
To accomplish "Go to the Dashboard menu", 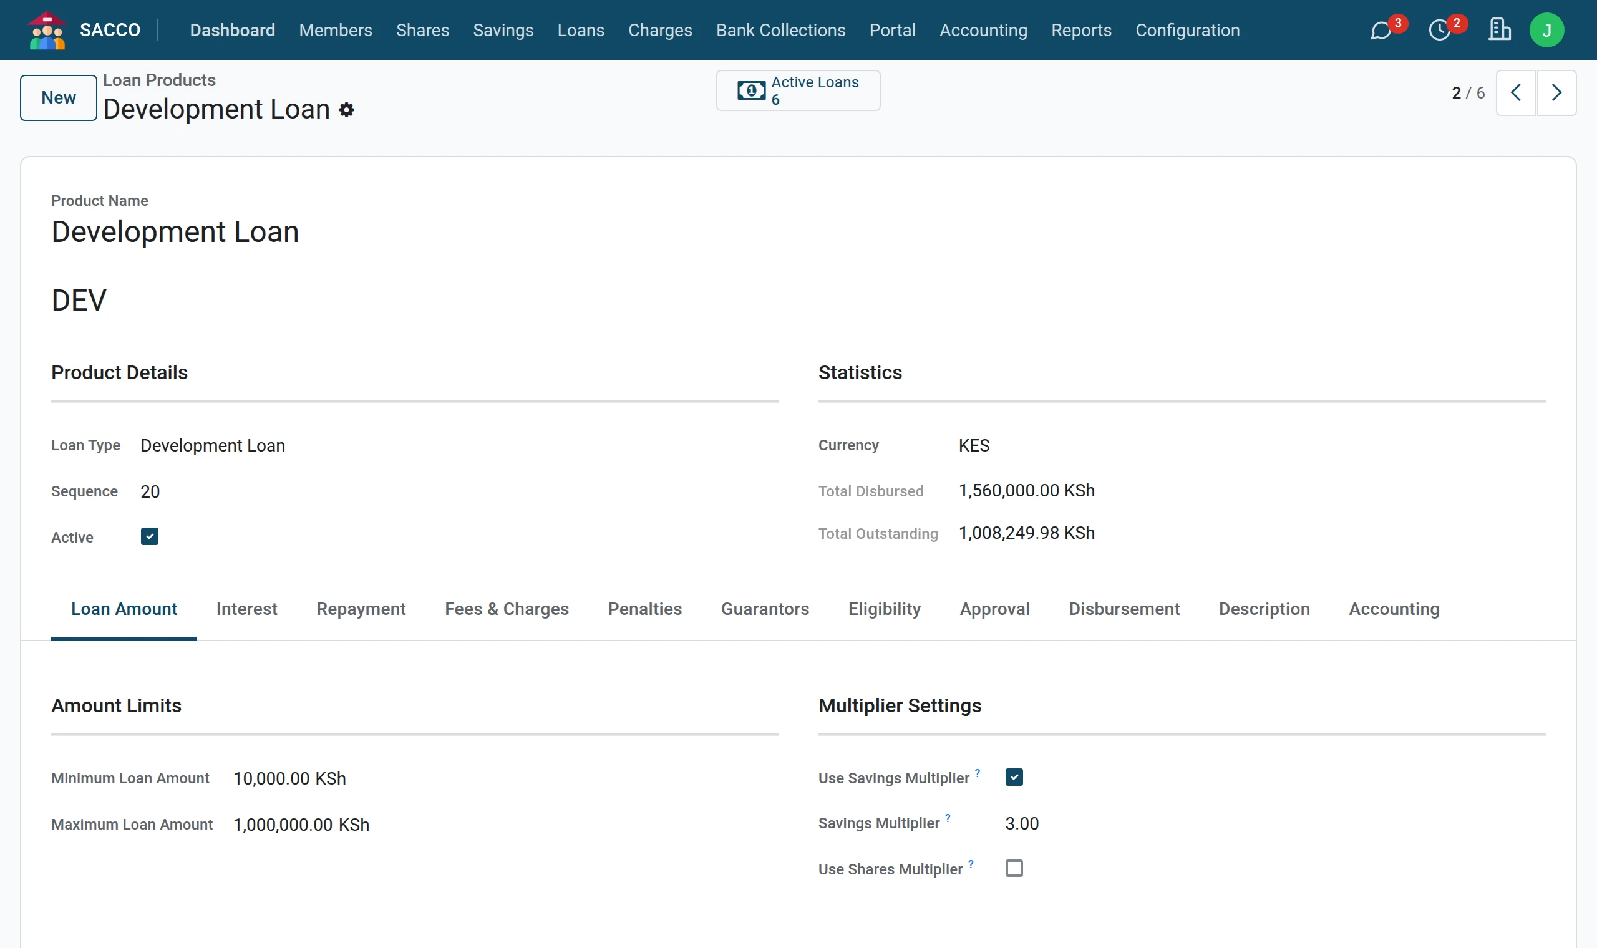I will click(233, 30).
